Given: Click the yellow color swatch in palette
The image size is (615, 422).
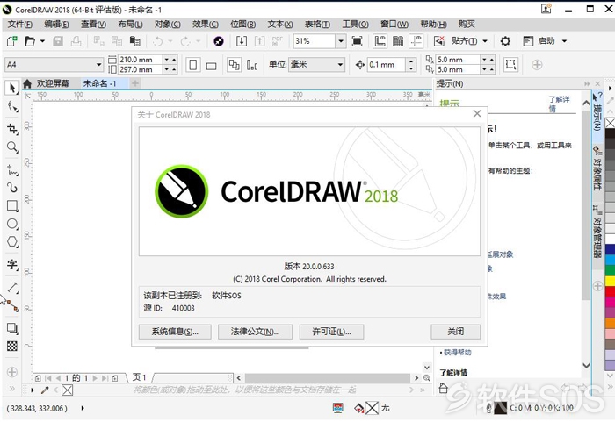Looking at the screenshot, I should [610, 281].
